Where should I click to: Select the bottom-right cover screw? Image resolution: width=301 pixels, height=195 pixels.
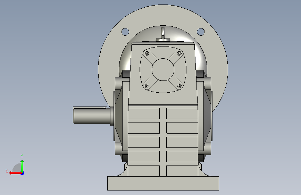[x=179, y=86]
